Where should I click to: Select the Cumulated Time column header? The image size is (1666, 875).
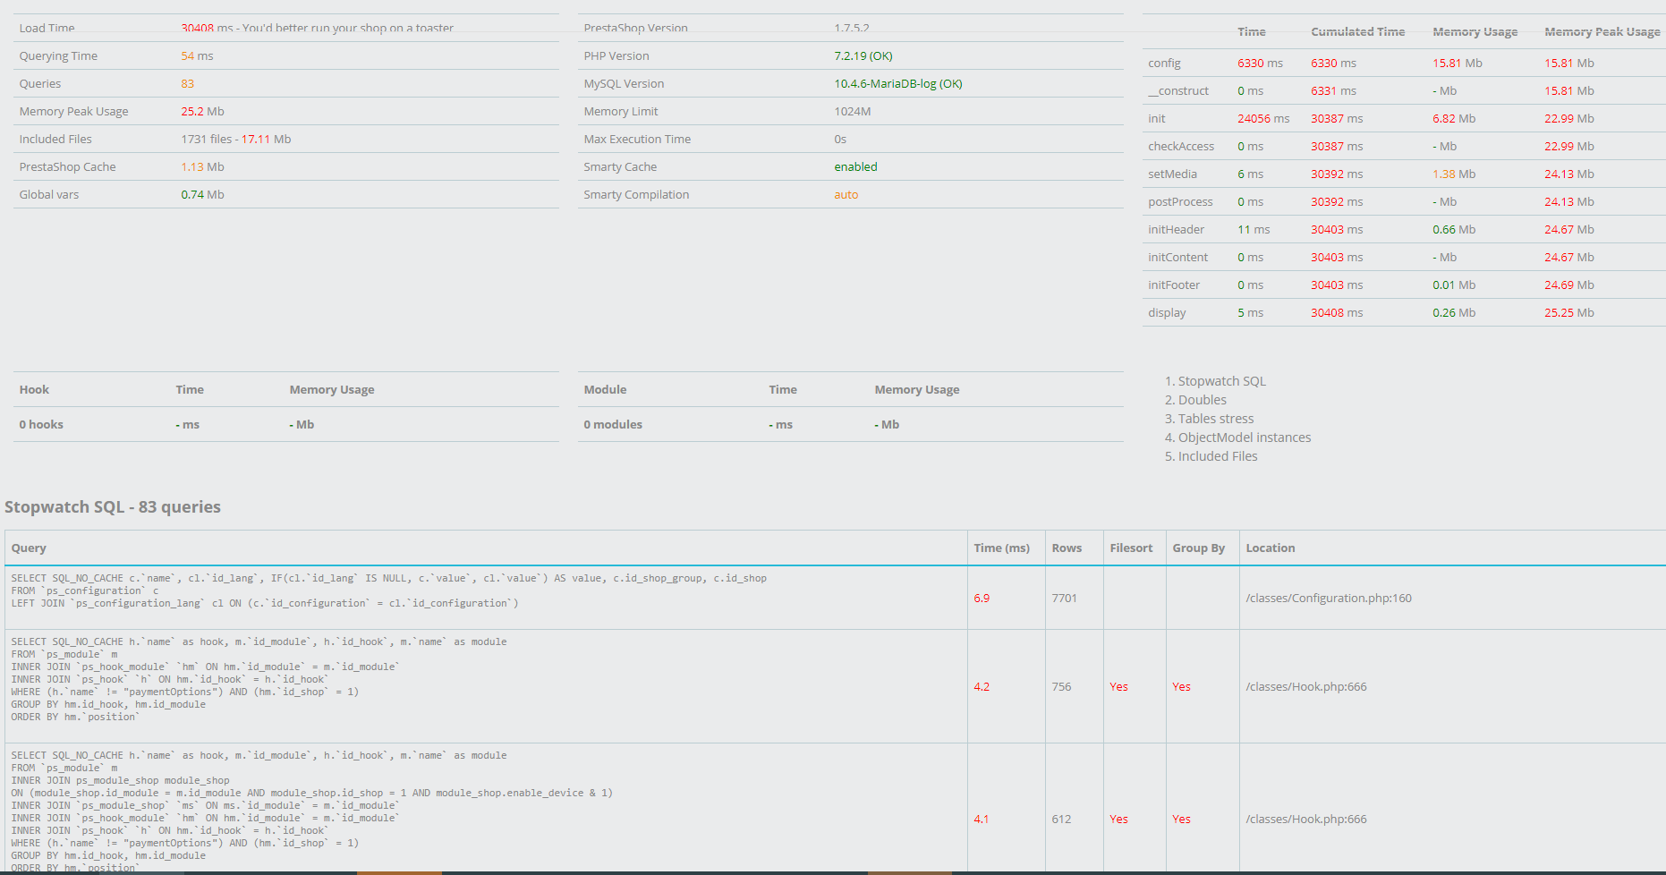(x=1357, y=31)
